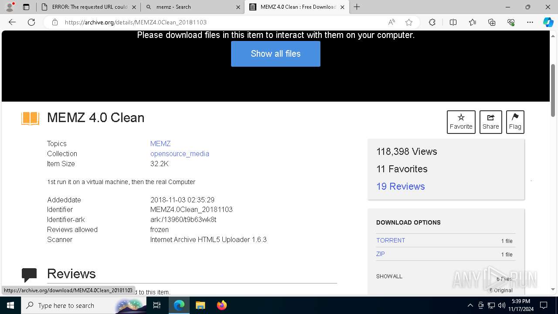Select the 118,398 Views text
This screenshot has height=314, width=558.
click(407, 151)
